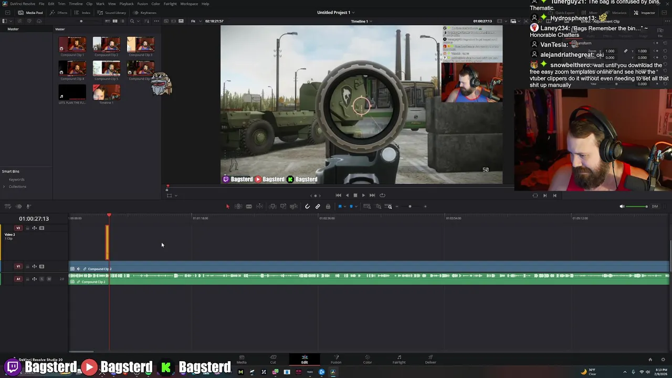Toggle the DIM audio button
Viewport: 672px width, 378px height.
pos(655,206)
